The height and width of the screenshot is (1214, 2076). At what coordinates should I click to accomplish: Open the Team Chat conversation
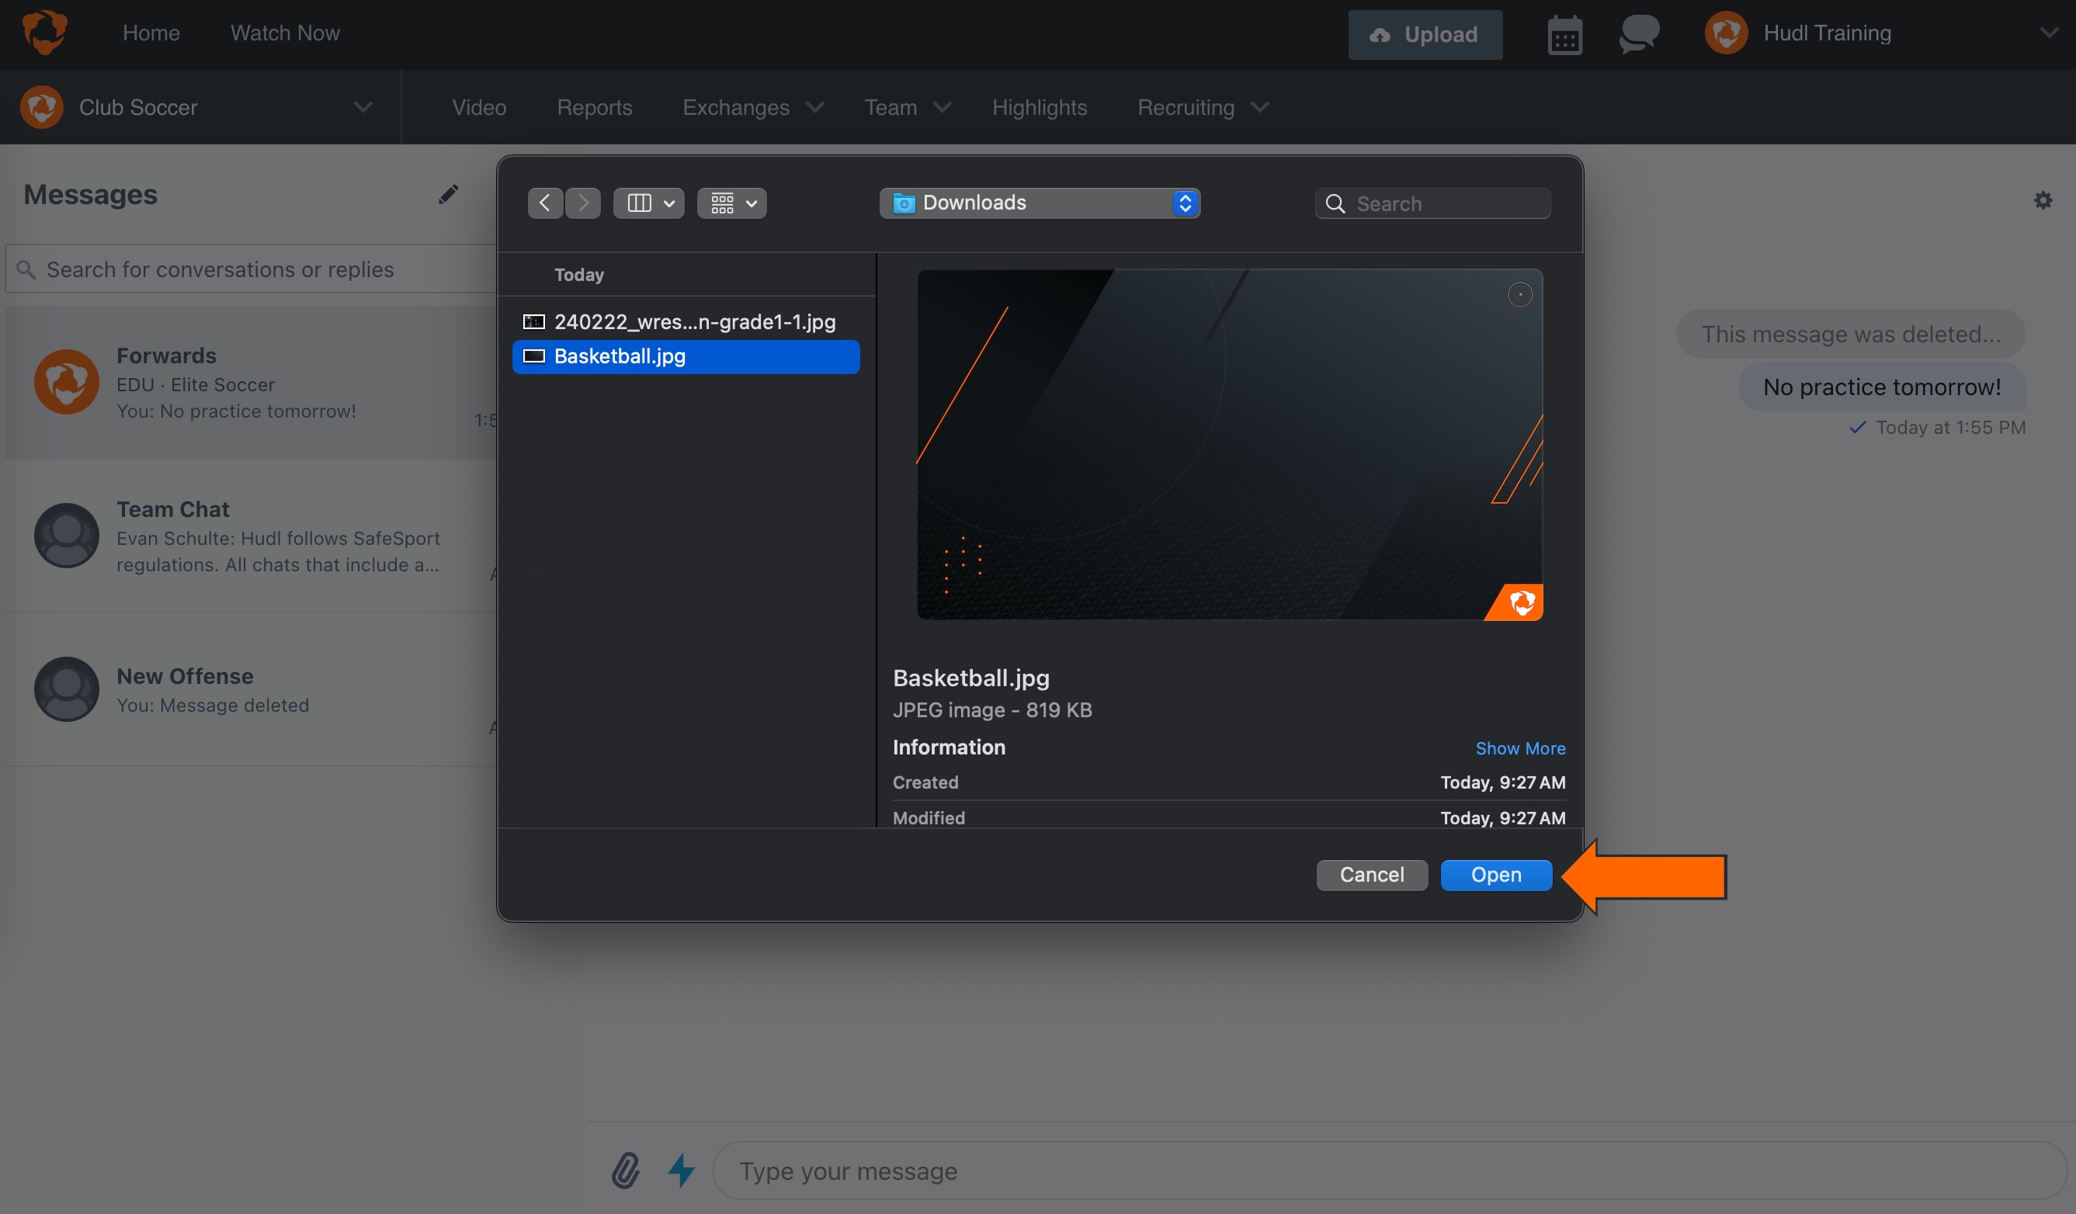pyautogui.click(x=252, y=536)
